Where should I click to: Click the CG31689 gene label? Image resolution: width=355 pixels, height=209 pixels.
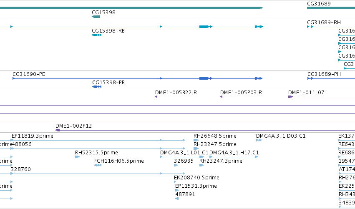pyautogui.click(x=319, y=4)
